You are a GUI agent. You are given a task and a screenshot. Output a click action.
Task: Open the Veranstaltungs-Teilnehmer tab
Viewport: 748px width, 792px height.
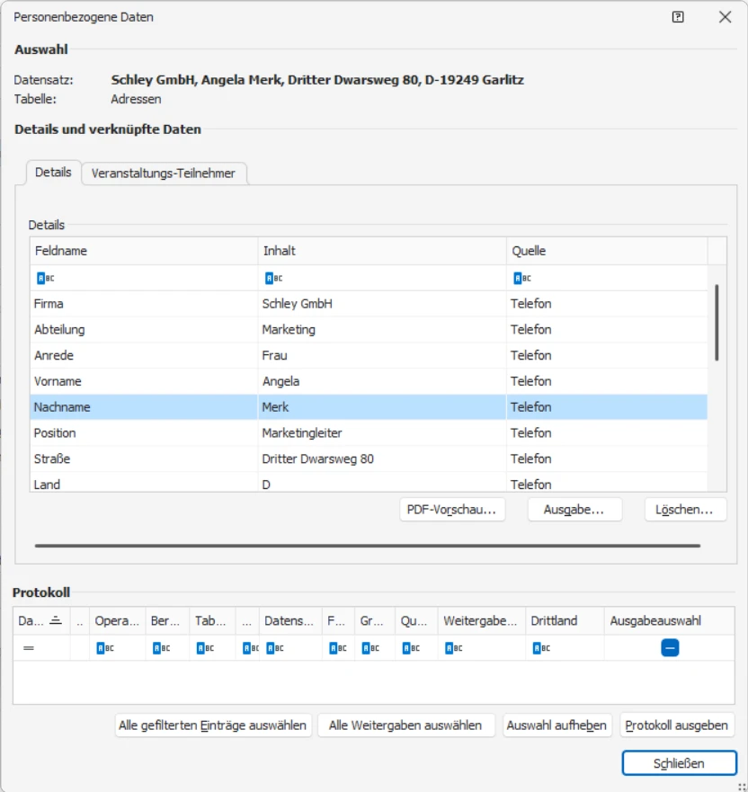coord(163,174)
